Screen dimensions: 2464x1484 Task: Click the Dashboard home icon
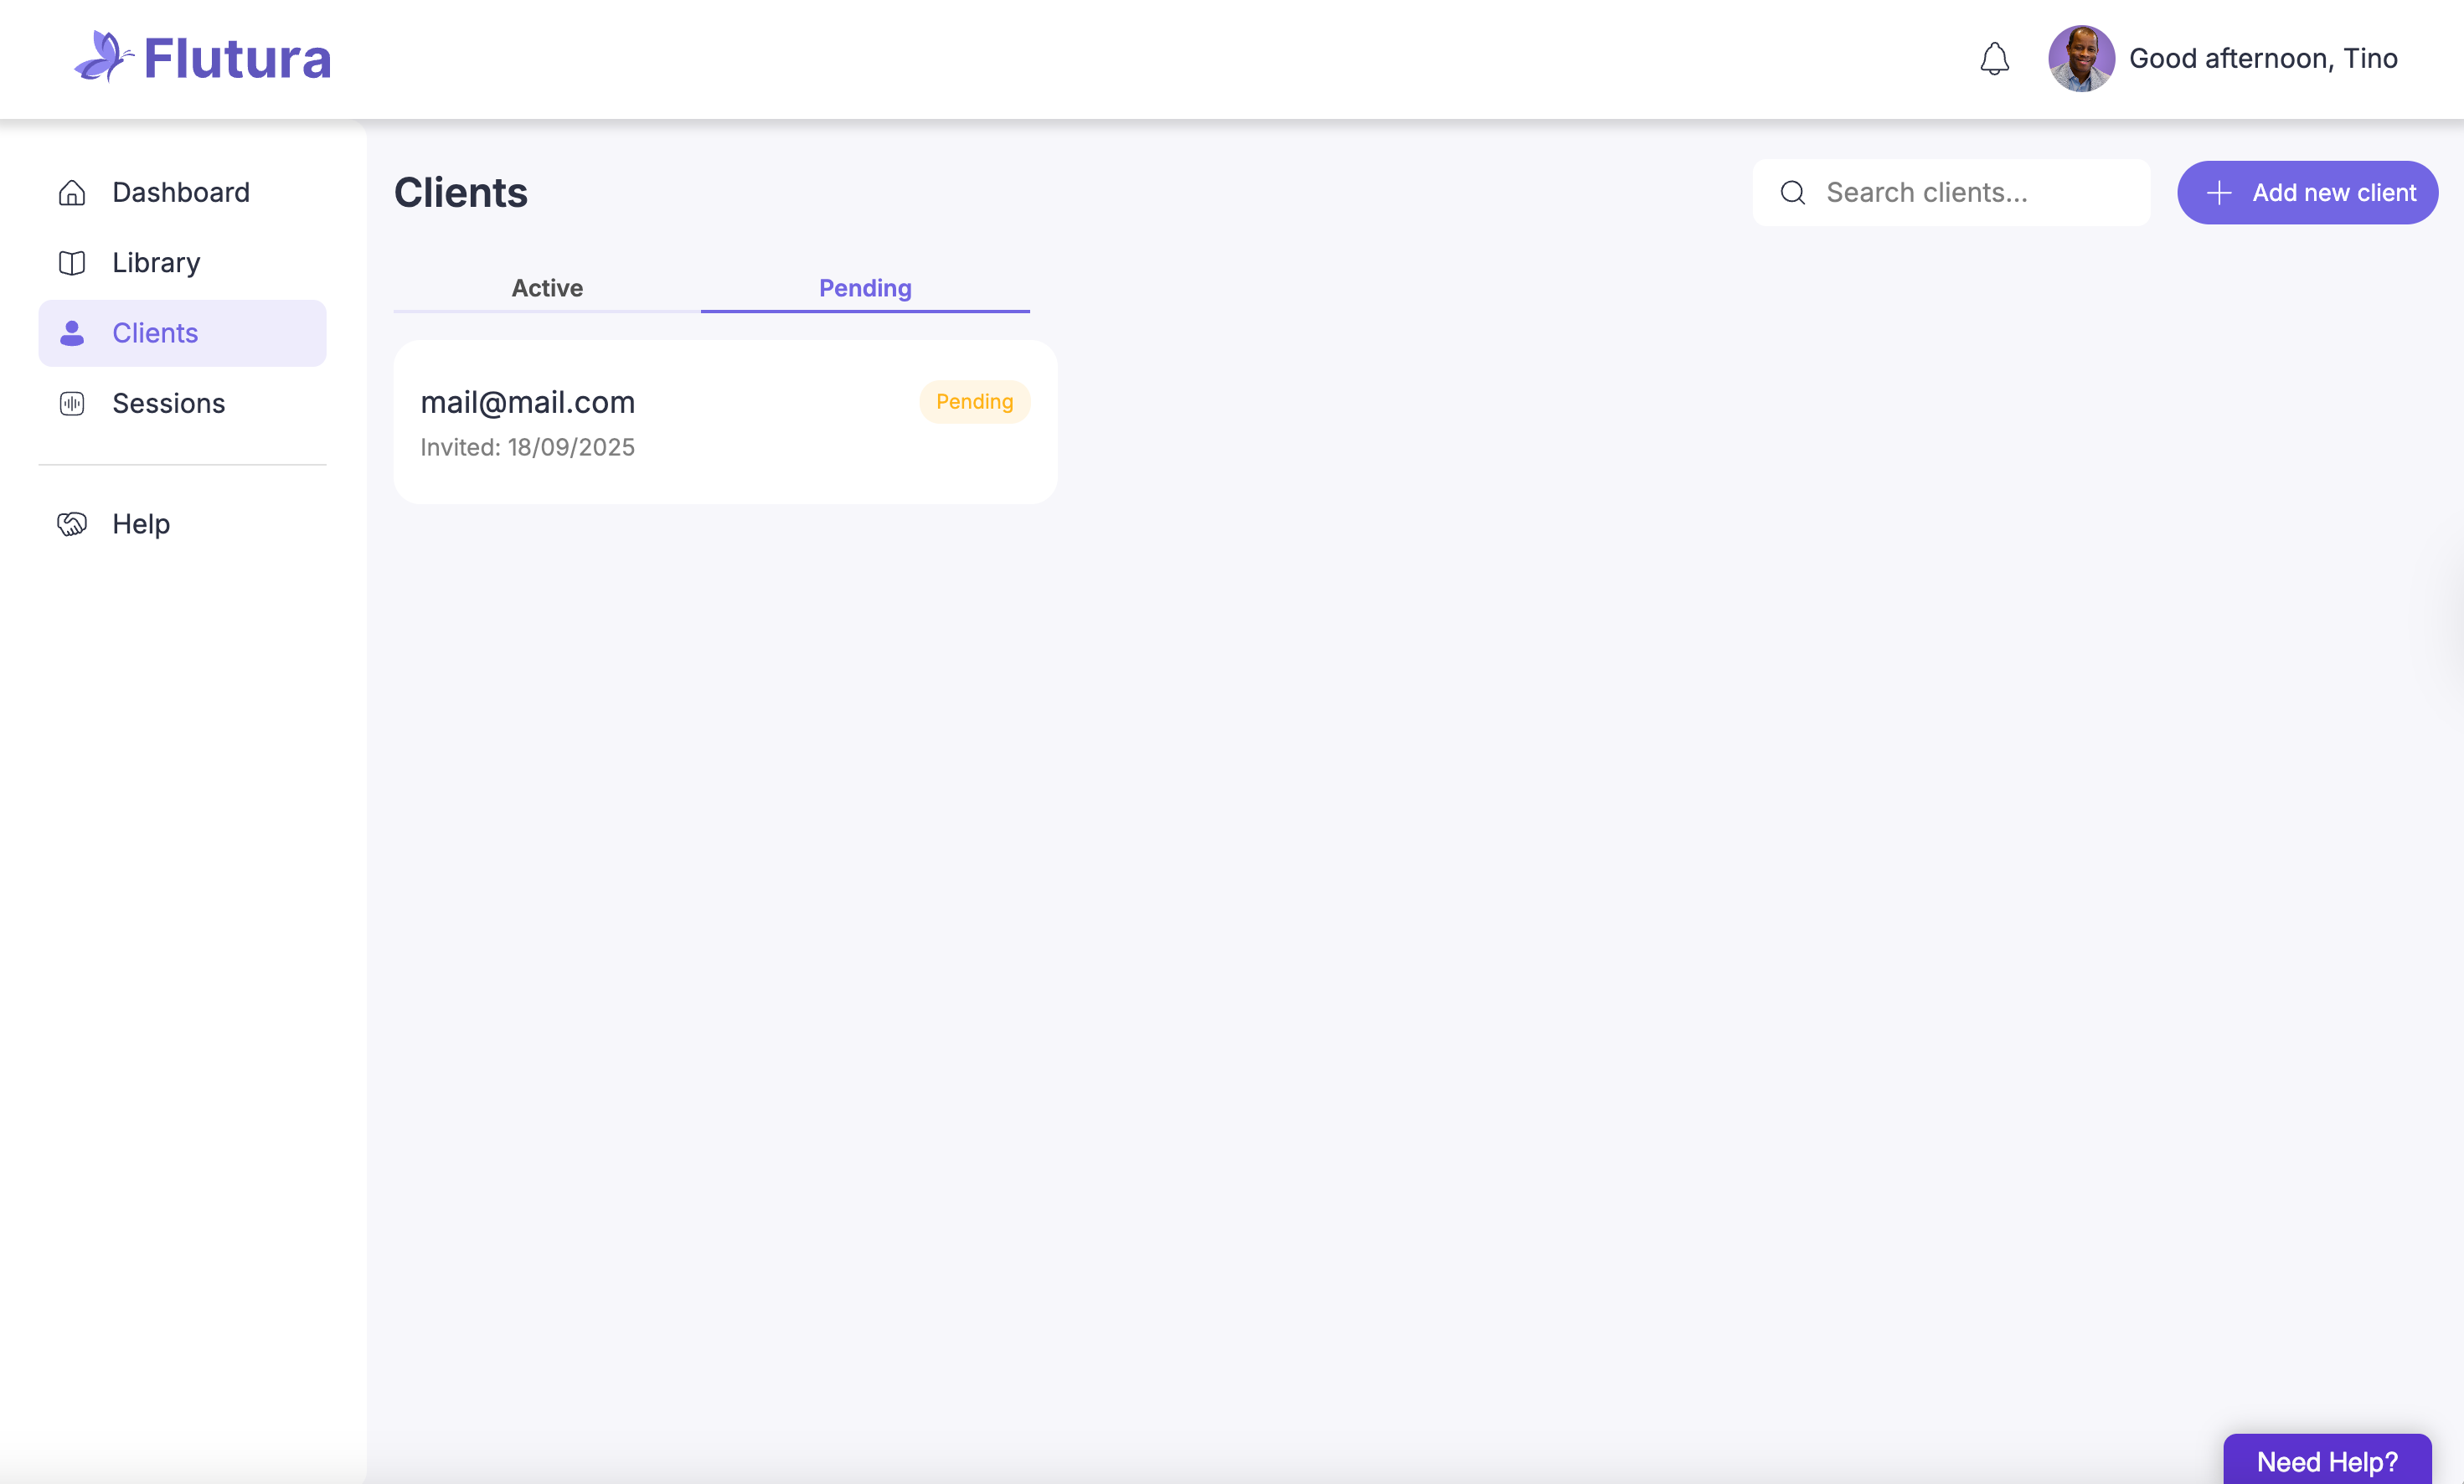pyautogui.click(x=72, y=192)
